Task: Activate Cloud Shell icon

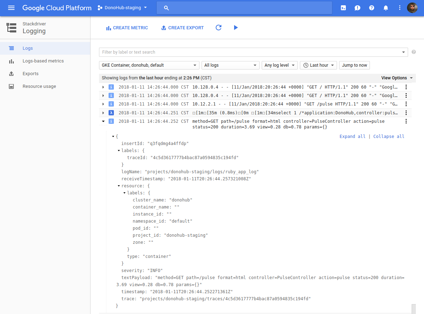Action: [x=343, y=8]
